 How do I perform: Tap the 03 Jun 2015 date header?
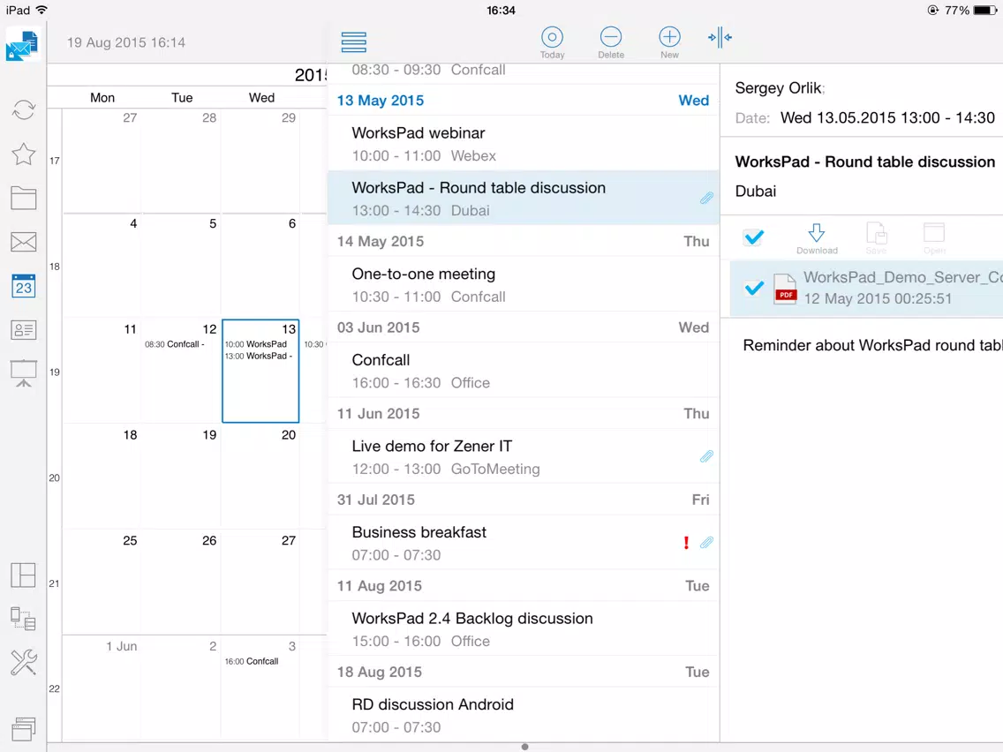524,327
